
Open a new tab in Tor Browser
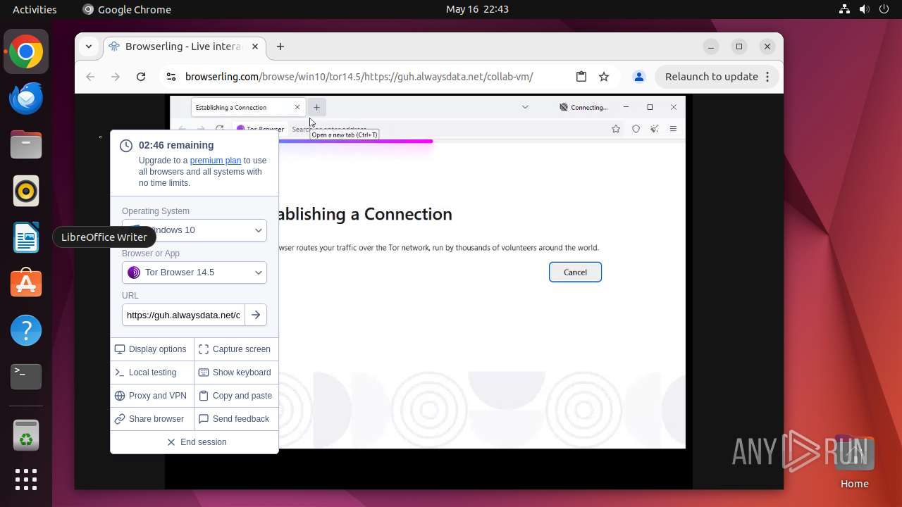(x=316, y=107)
